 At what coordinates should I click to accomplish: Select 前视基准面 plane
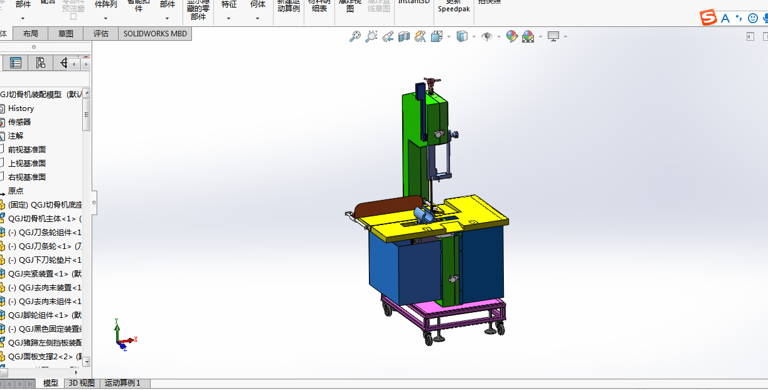[x=27, y=150]
